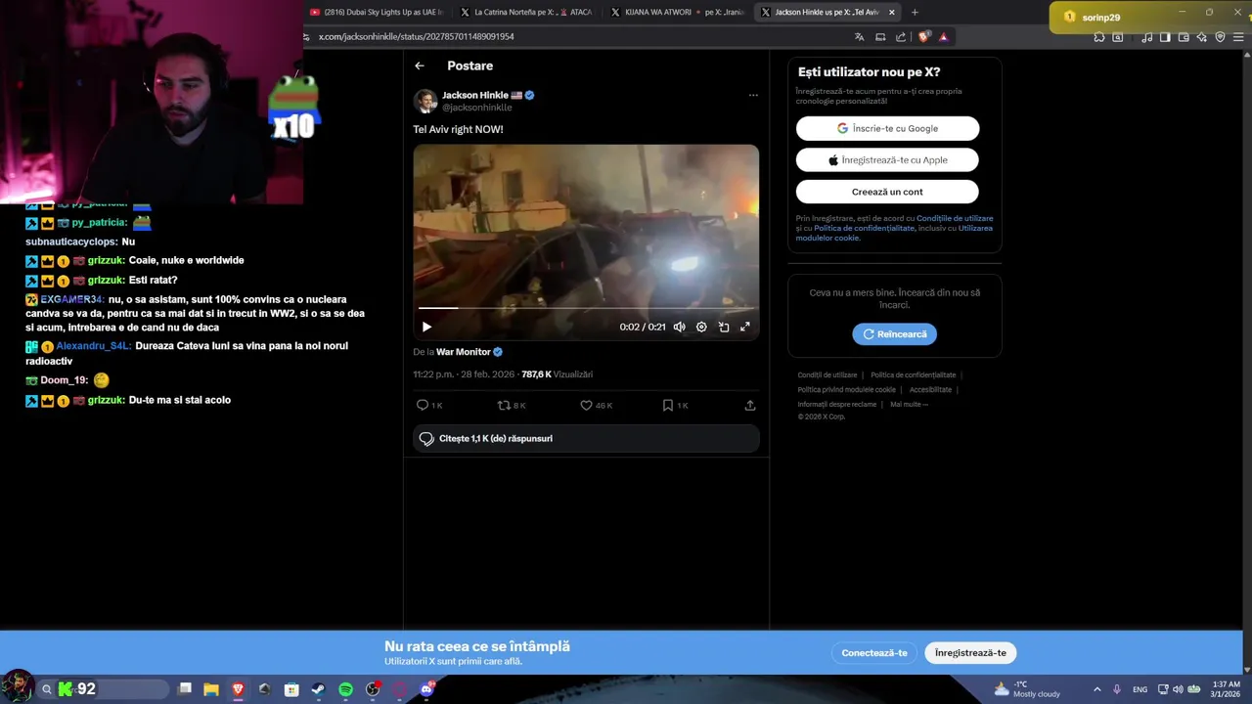
Task: Click the Reîncearcă retry button
Action: click(894, 334)
